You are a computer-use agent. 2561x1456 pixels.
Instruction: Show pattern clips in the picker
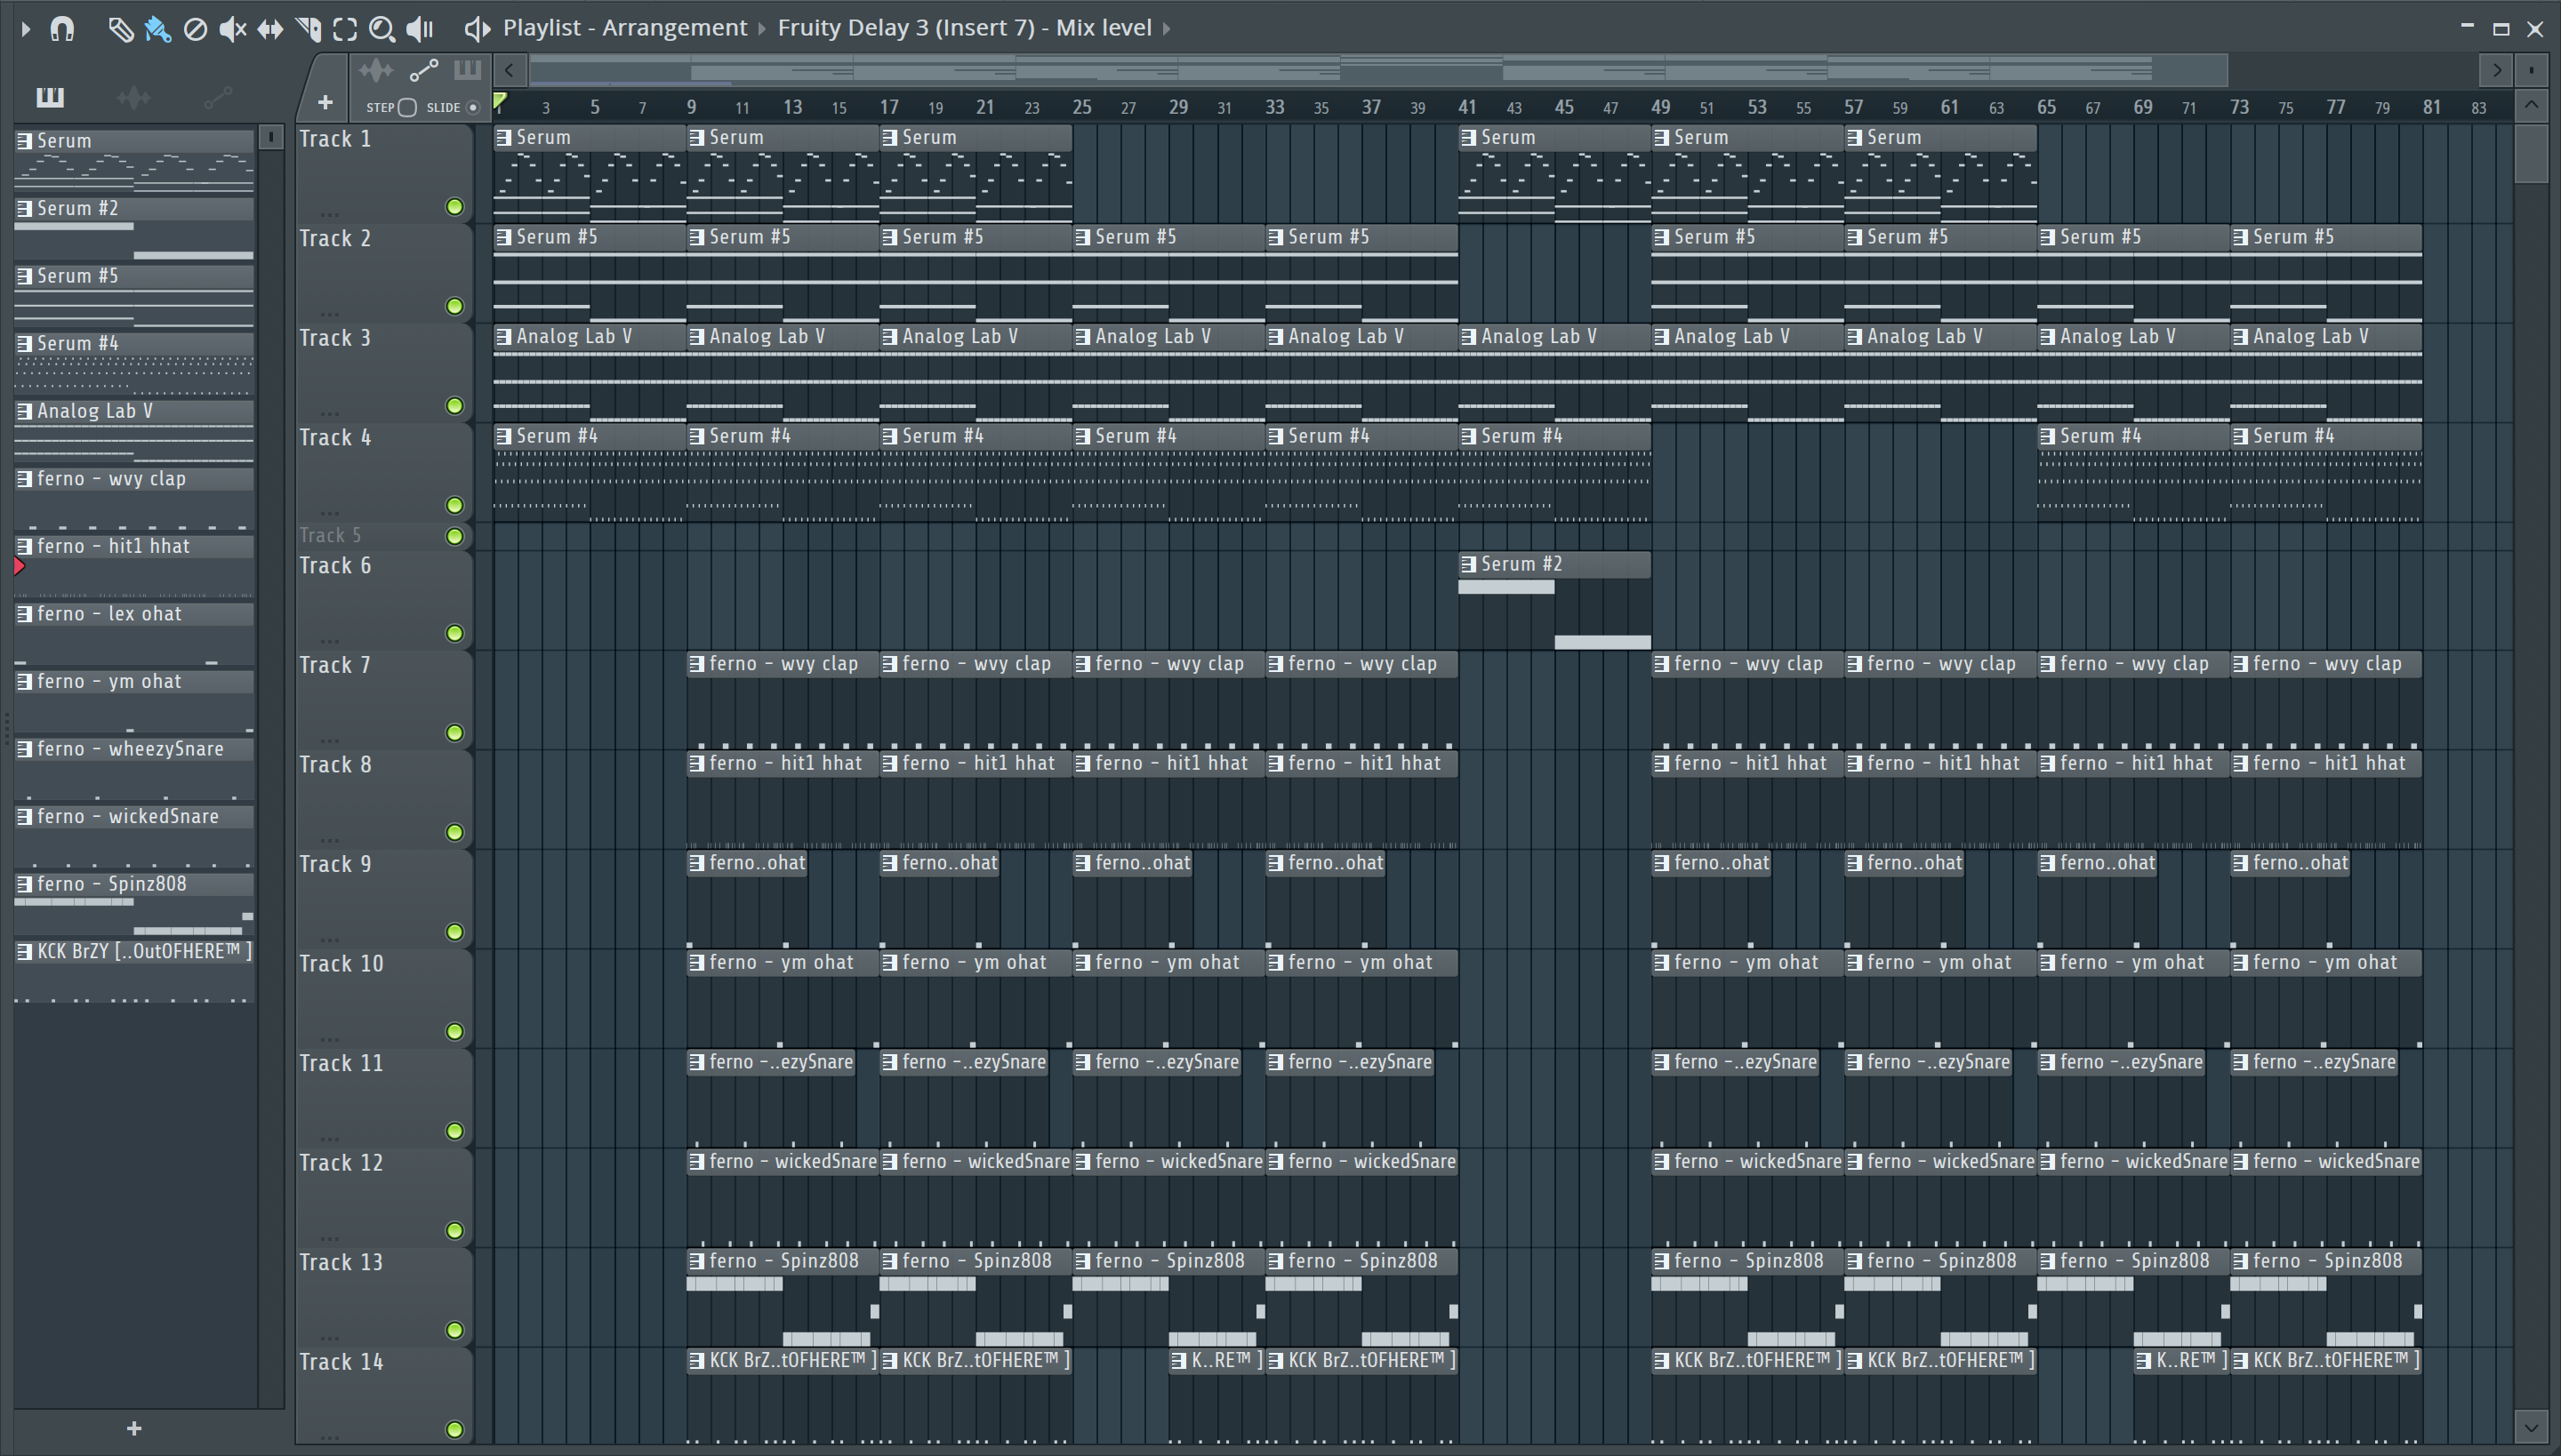tap(50, 97)
